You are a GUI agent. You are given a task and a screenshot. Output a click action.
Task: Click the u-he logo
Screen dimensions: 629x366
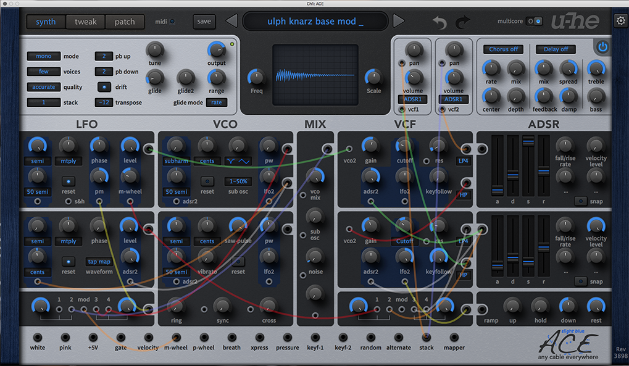tap(575, 21)
